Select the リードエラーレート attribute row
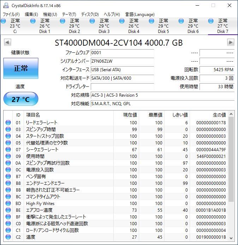The width and height of the screenshot is (238, 245). 116,122
